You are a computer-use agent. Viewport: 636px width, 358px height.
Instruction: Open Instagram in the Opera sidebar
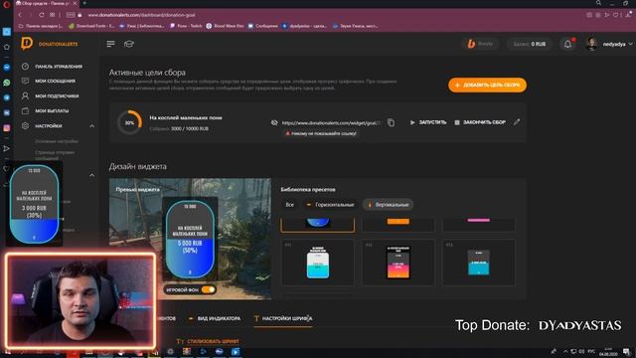(7, 128)
